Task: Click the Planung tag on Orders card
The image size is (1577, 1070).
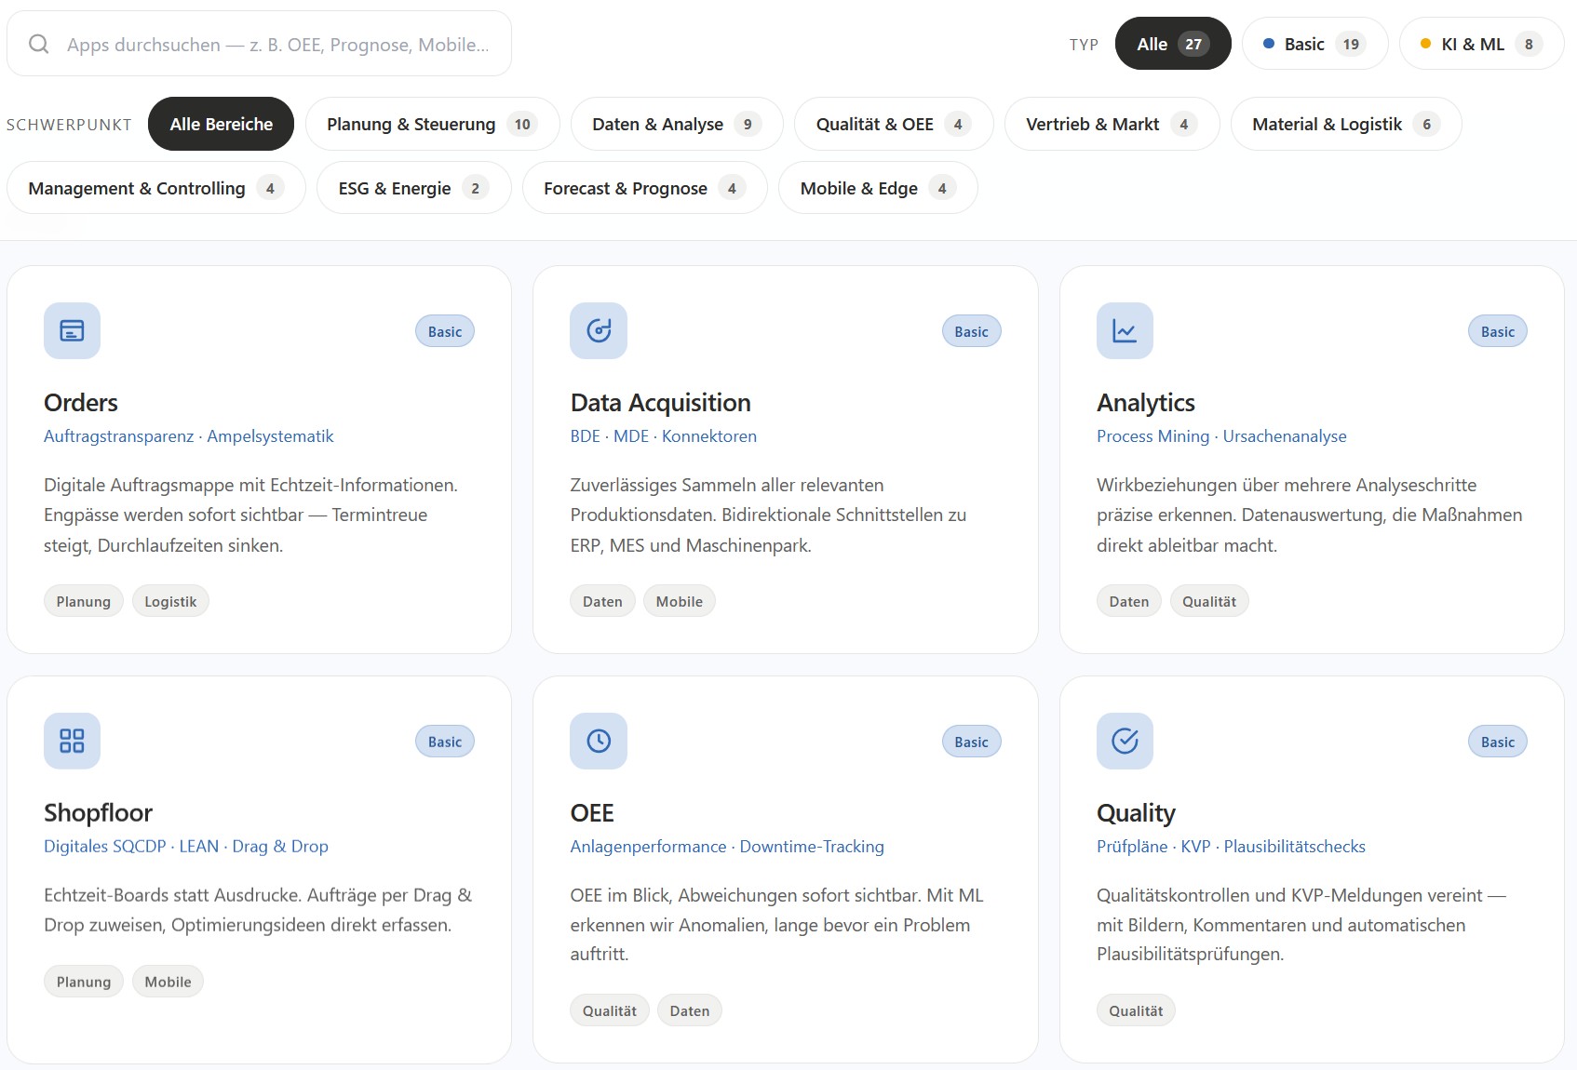Action: pos(84,601)
